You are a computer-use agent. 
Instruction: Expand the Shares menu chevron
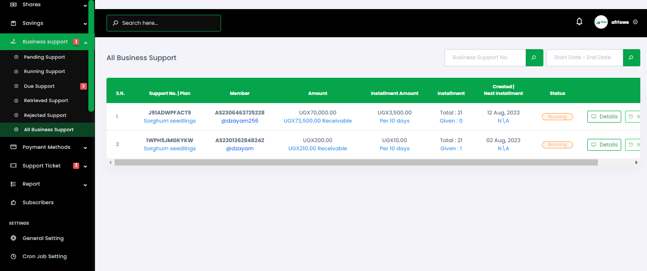tap(85, 6)
